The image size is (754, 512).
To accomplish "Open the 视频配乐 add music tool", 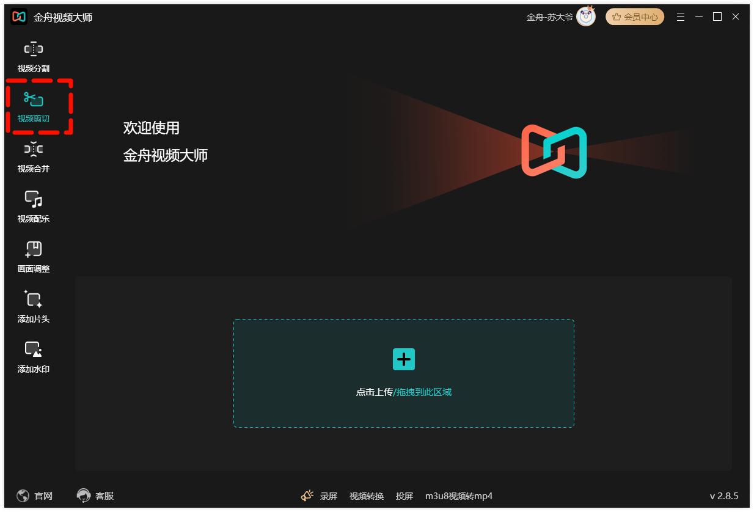I will coord(34,207).
